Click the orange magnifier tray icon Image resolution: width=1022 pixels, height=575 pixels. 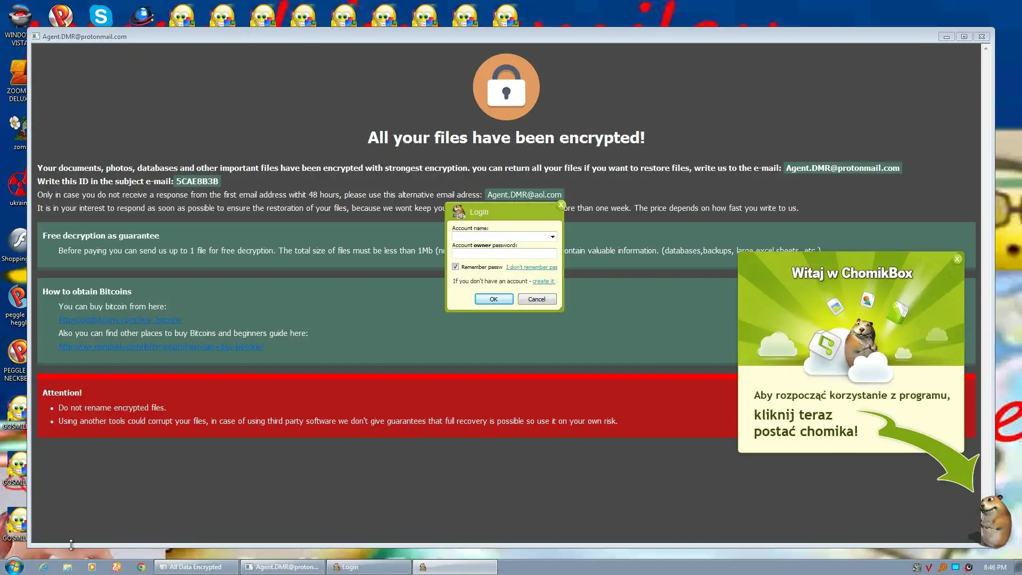942,568
